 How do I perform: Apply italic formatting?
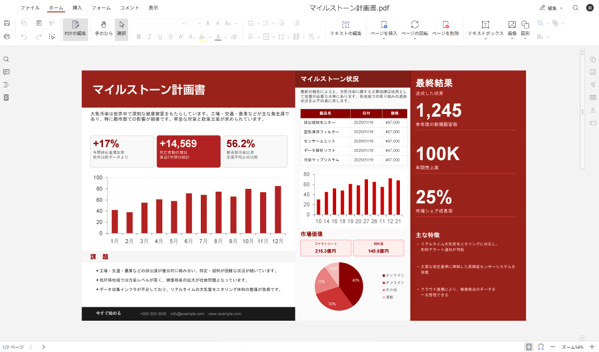coord(149,37)
